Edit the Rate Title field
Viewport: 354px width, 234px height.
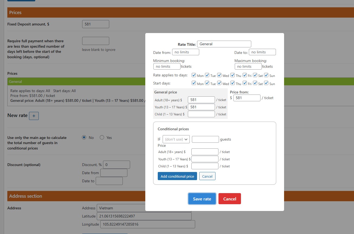point(224,44)
